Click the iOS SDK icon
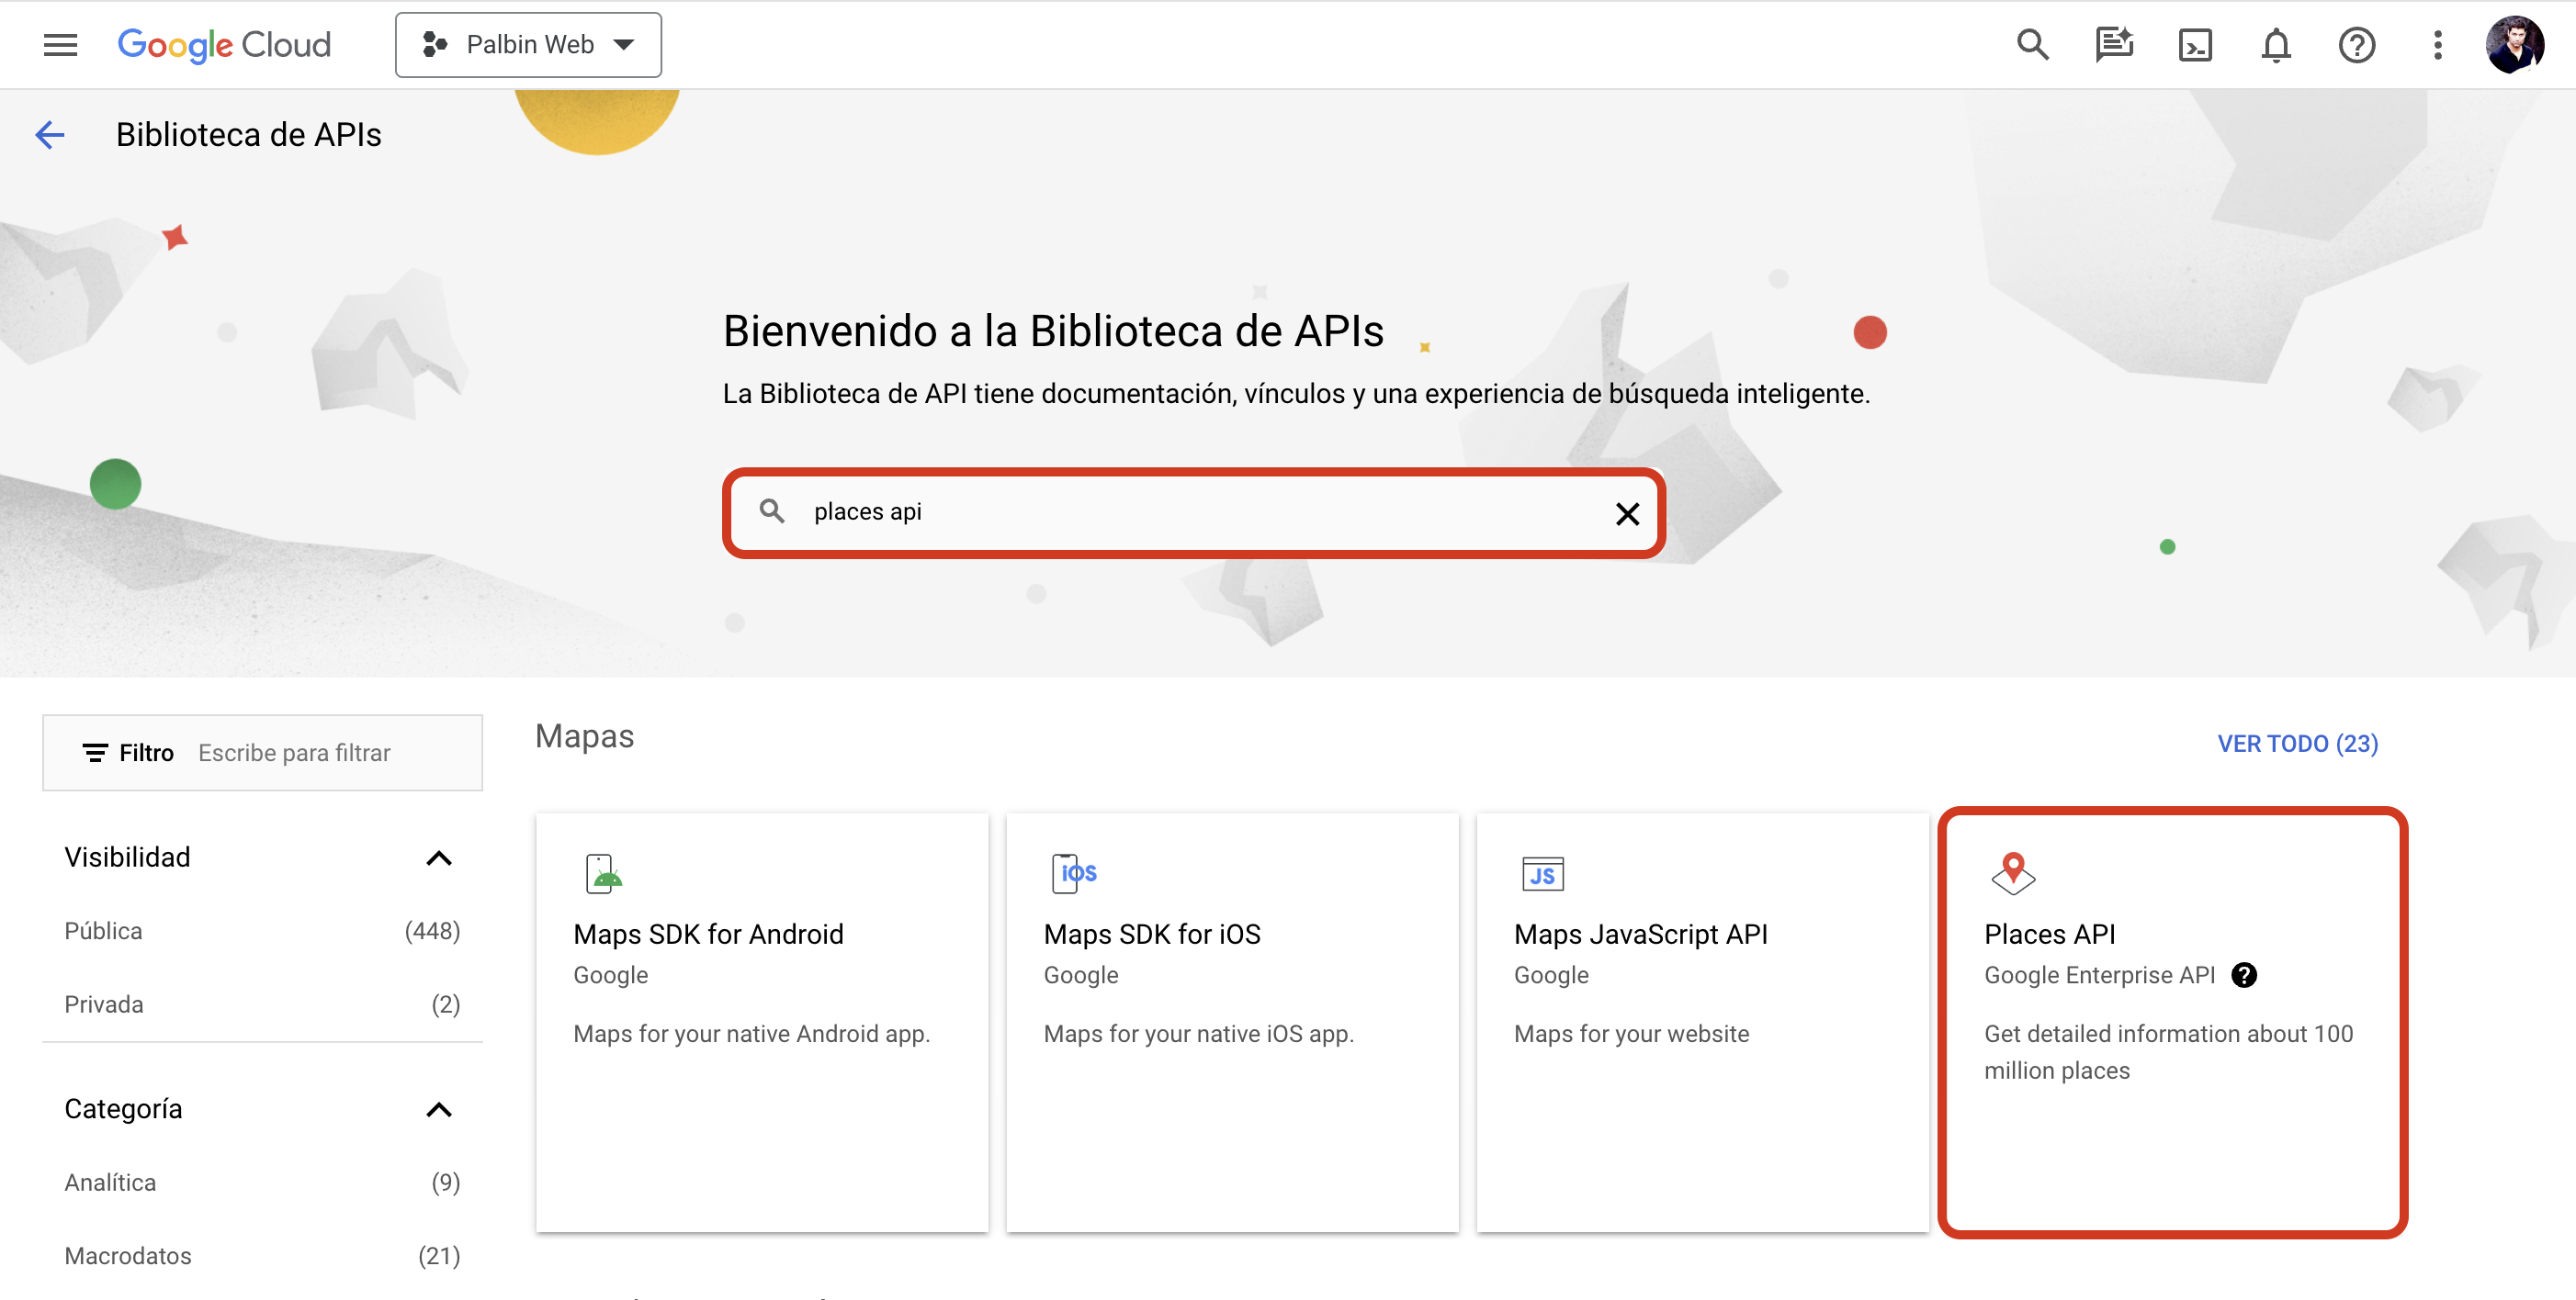2576x1300 pixels. click(x=1074, y=873)
